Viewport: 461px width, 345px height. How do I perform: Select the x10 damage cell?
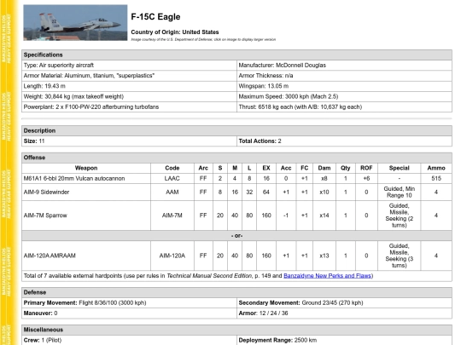point(324,193)
